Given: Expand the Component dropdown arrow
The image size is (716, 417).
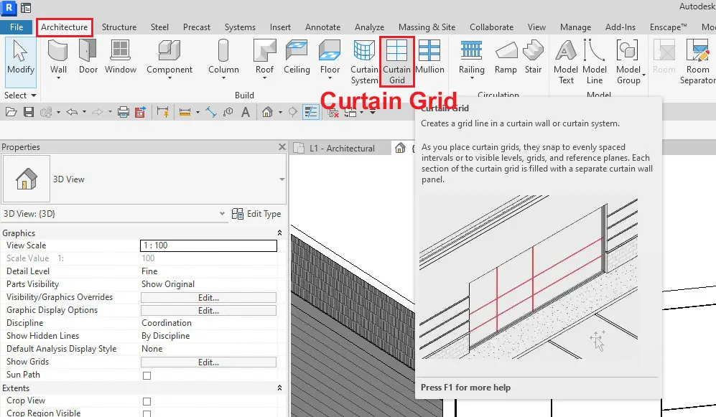Looking at the screenshot, I should pos(169,78).
